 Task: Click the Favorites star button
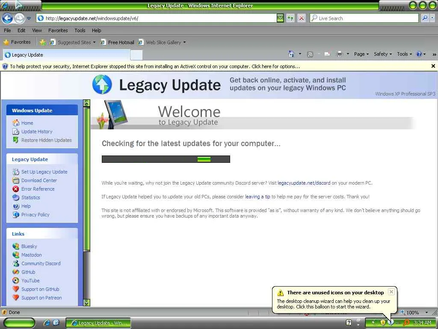[17, 42]
